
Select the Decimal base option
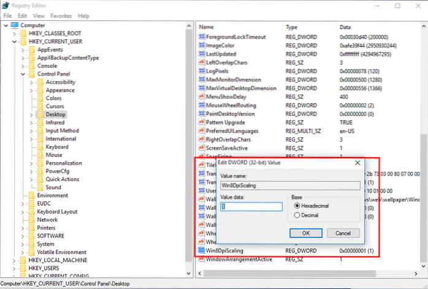coord(298,215)
